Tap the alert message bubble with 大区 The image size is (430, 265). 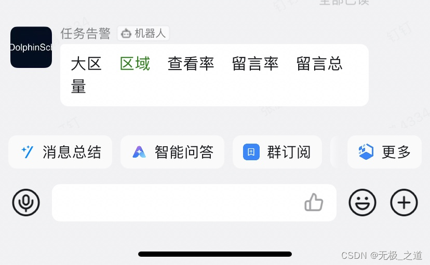tap(214, 75)
